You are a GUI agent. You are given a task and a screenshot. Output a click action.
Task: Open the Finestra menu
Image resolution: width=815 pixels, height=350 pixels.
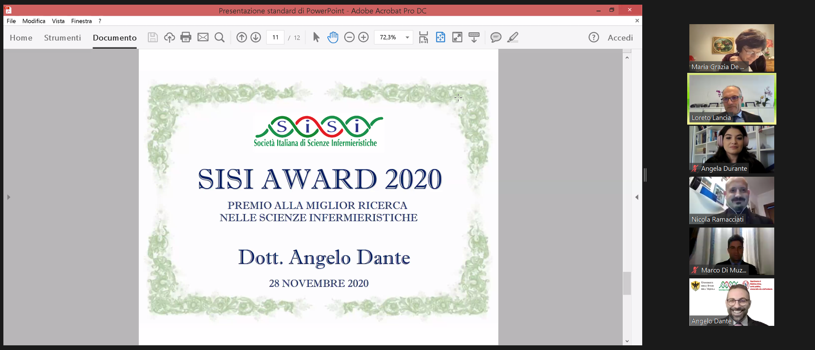click(x=81, y=21)
